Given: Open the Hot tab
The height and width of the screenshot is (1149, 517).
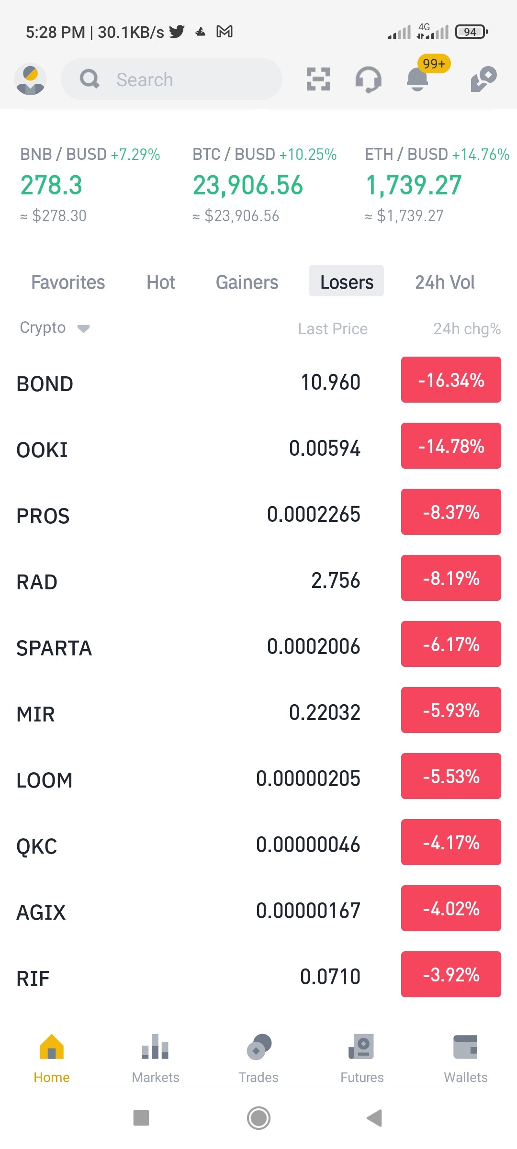Looking at the screenshot, I should [x=161, y=282].
